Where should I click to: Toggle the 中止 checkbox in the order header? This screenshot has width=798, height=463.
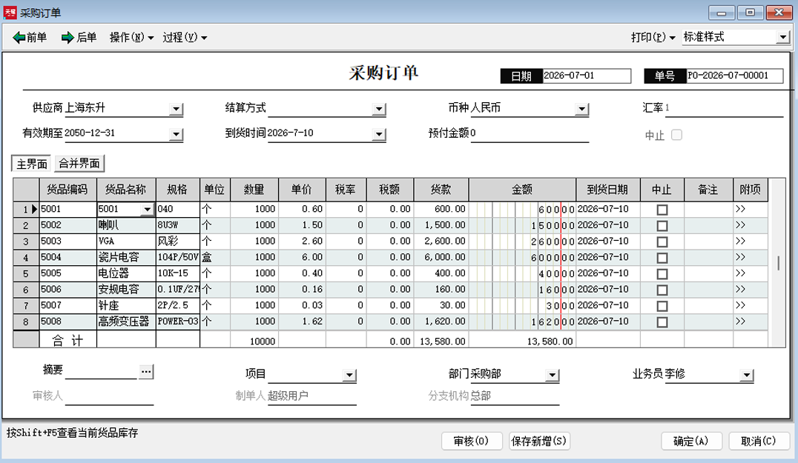676,135
